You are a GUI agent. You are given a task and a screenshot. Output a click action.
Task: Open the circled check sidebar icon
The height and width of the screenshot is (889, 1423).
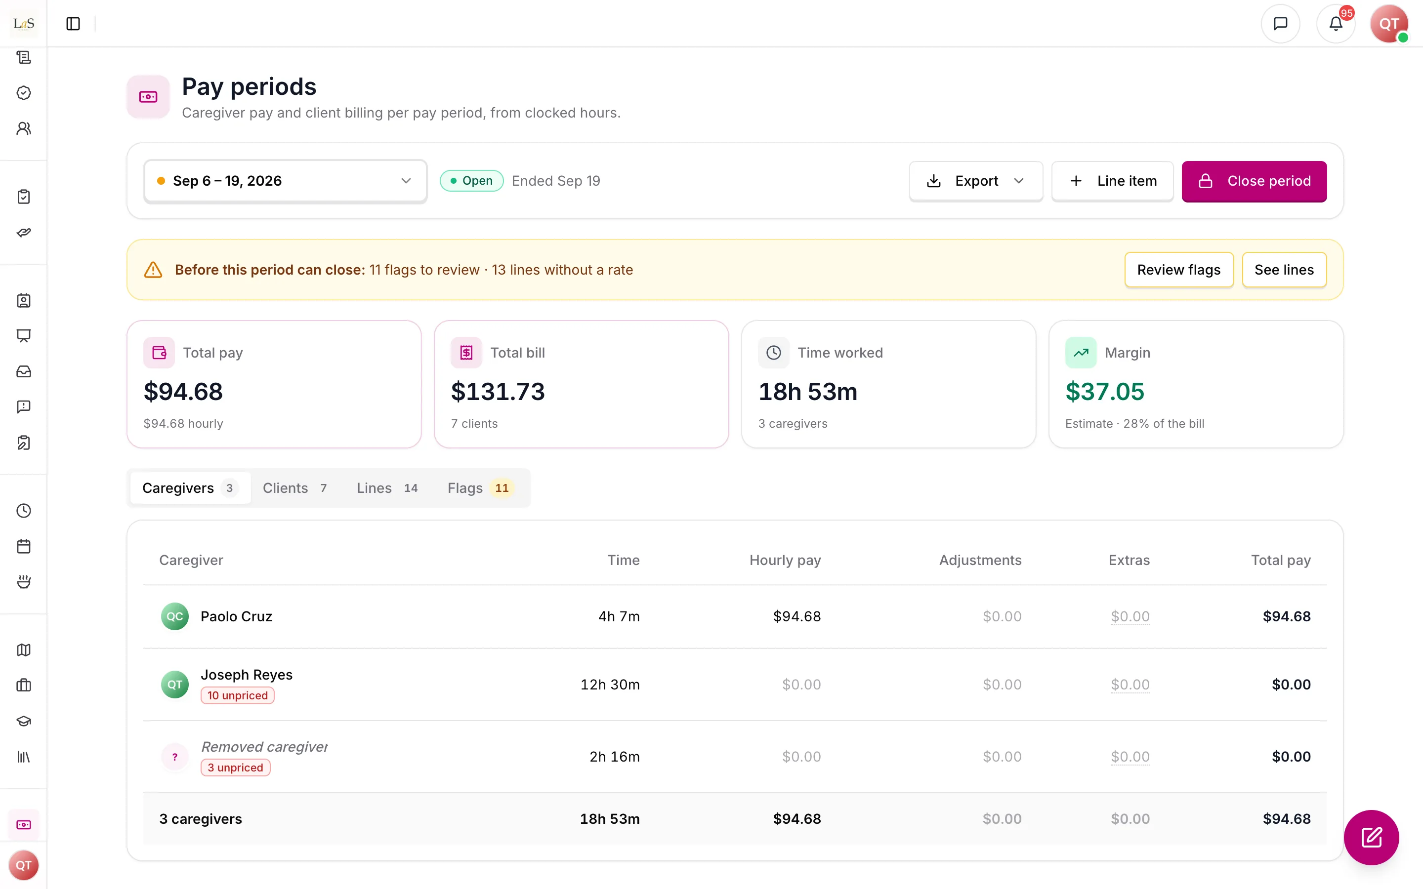(24, 93)
